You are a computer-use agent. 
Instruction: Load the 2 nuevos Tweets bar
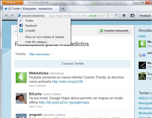click(73, 63)
